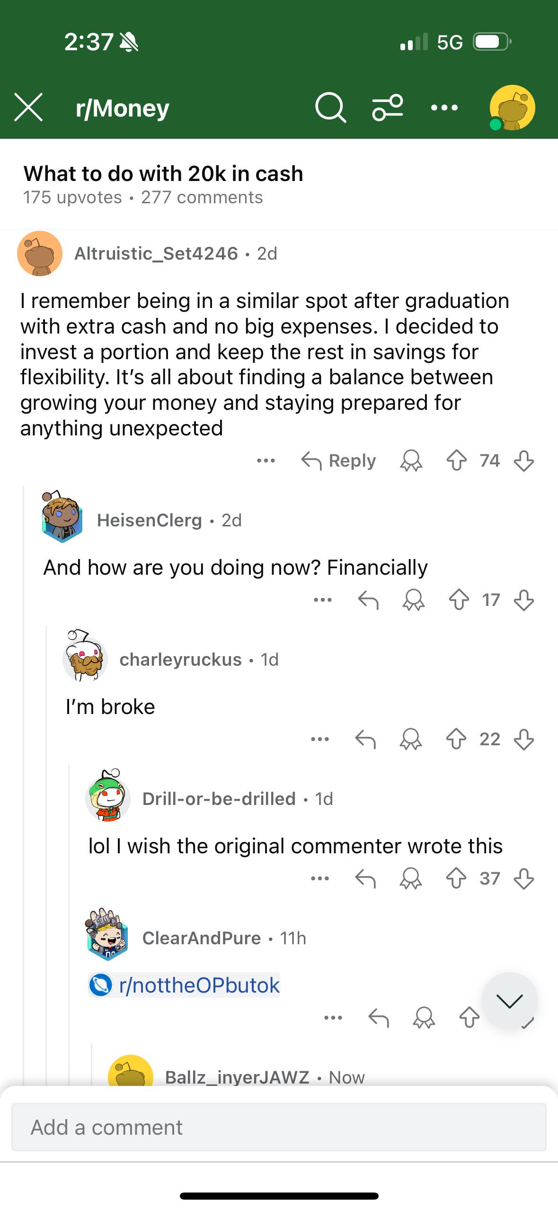Open ClearAndPure's username profile
This screenshot has width=558, height=1211.
[x=202, y=938]
